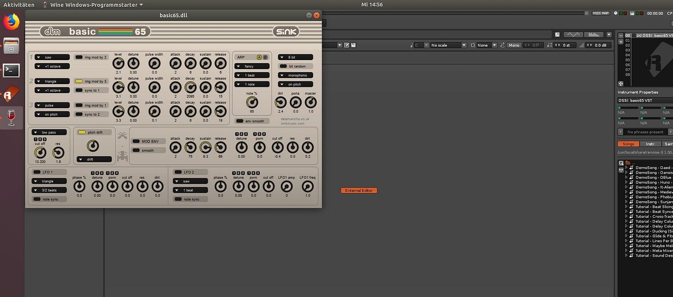Screen dimensions: 673x297
Task: Click Renoise edit preset pencil icon
Action: point(346,45)
